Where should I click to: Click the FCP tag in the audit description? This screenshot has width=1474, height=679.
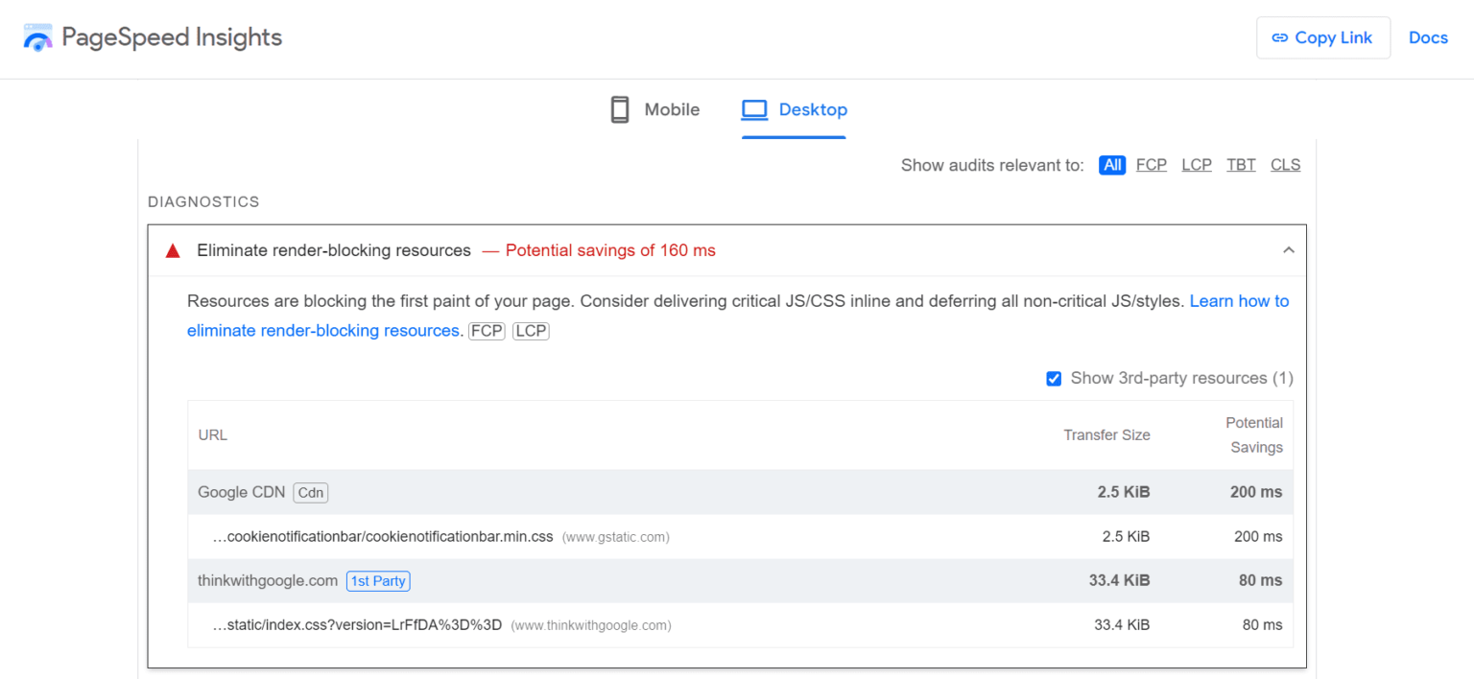pyautogui.click(x=487, y=330)
